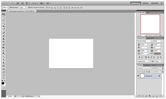
Task: Pick the Eraser tool
Action: coord(3,44)
